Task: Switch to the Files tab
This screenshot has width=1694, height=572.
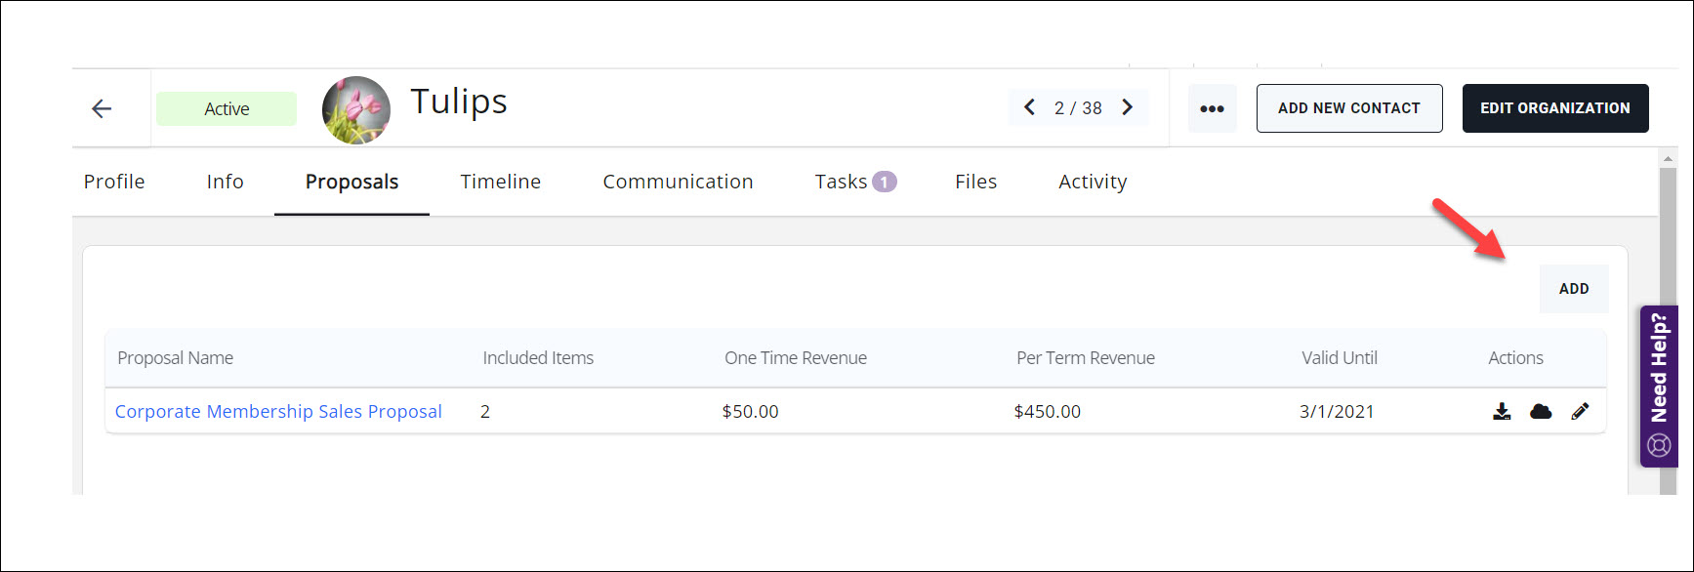Action: pos(975,182)
